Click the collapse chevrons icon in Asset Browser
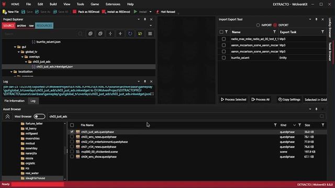The height and width of the screenshot is (188, 335). coord(7,116)
